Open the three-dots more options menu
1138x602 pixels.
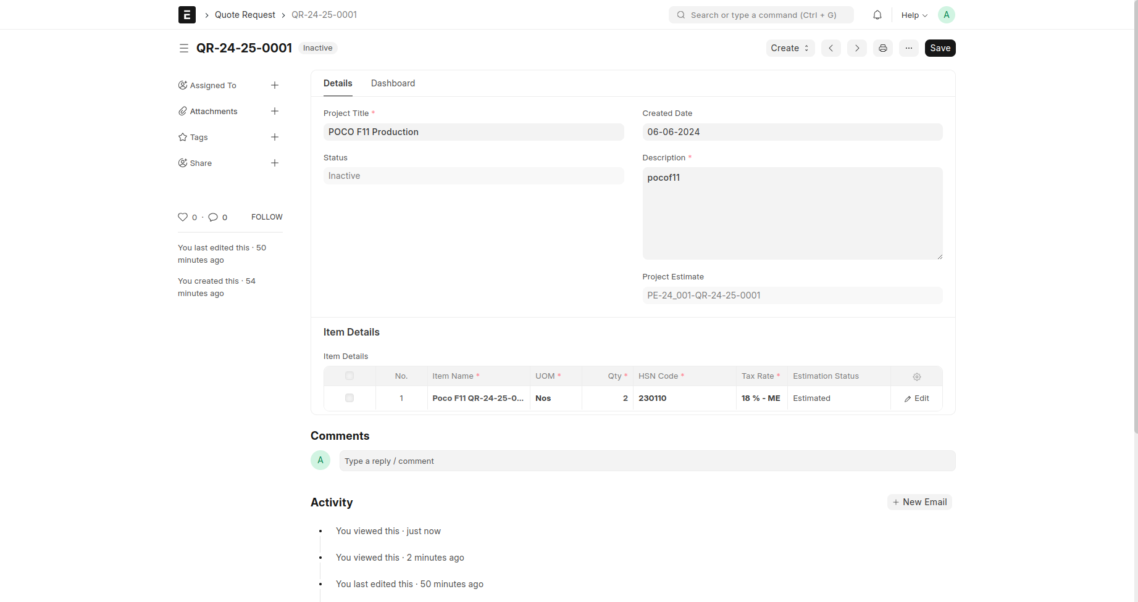[908, 48]
